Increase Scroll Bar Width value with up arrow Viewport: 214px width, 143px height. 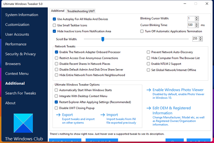point(200,38)
